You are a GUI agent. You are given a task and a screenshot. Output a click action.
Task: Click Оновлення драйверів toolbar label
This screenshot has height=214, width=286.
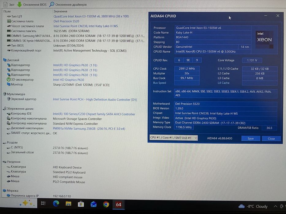coord(71,5)
